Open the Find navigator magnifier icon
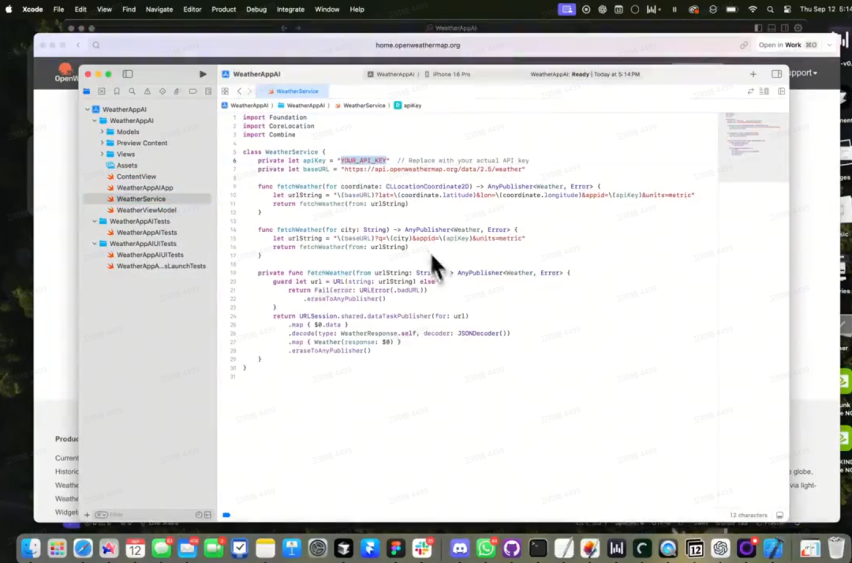Viewport: 852px width, 563px height. [132, 91]
